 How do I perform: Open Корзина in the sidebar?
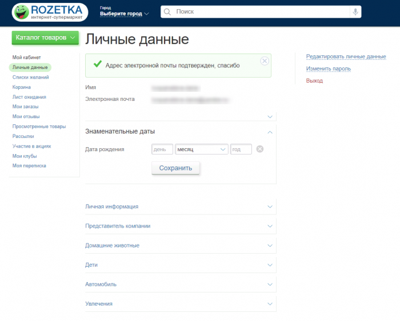coord(22,87)
